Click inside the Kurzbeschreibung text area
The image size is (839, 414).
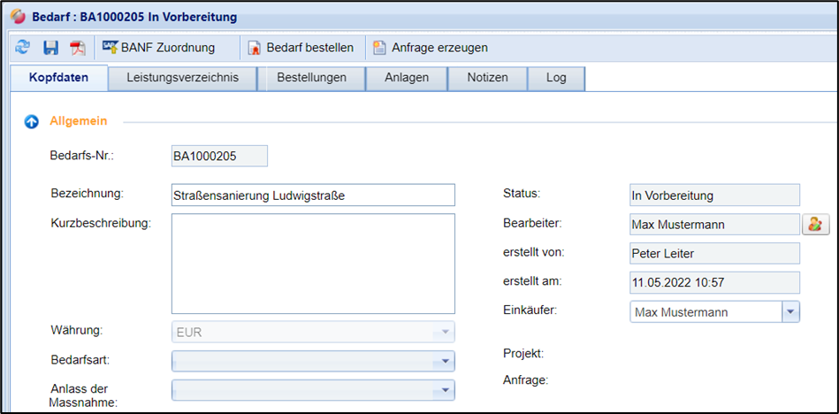coord(313,264)
